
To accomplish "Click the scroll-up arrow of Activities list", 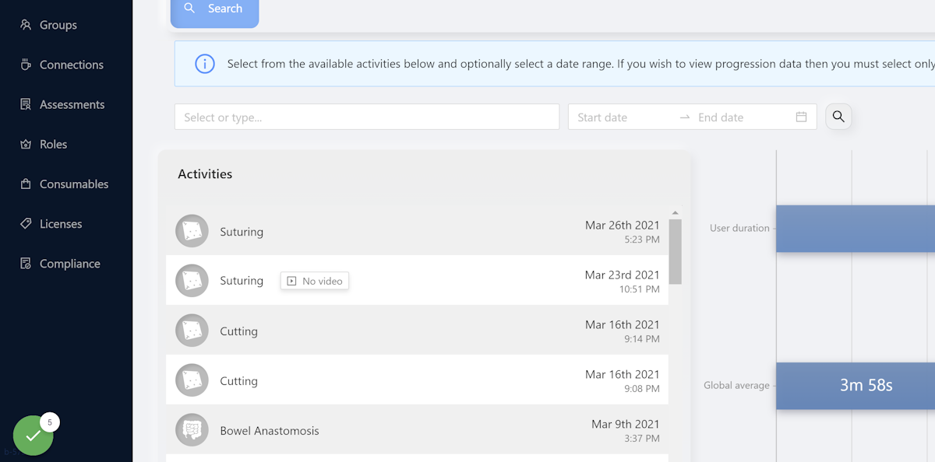I will (x=676, y=212).
